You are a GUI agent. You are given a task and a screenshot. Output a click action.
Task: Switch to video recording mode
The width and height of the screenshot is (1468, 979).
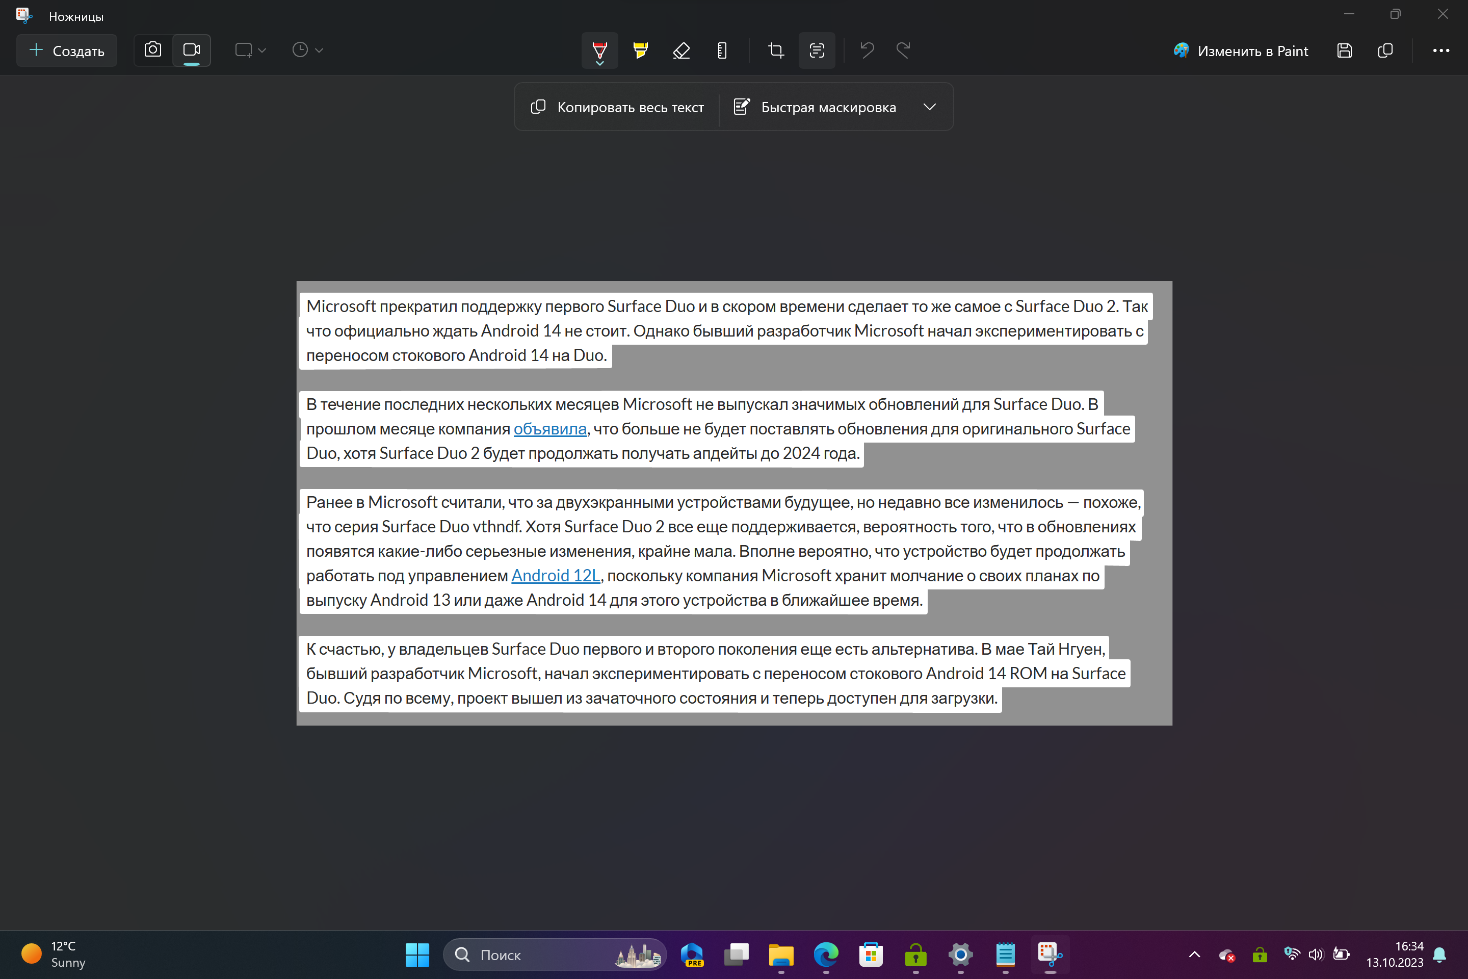(192, 50)
